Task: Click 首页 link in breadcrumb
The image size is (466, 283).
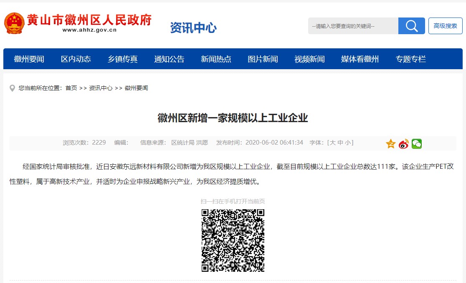Action: coord(71,88)
